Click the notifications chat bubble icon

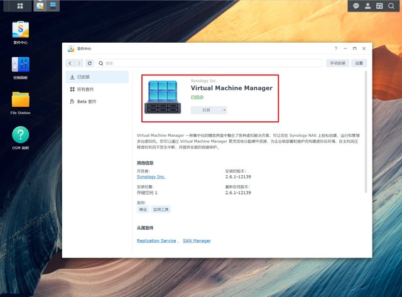[x=356, y=6]
